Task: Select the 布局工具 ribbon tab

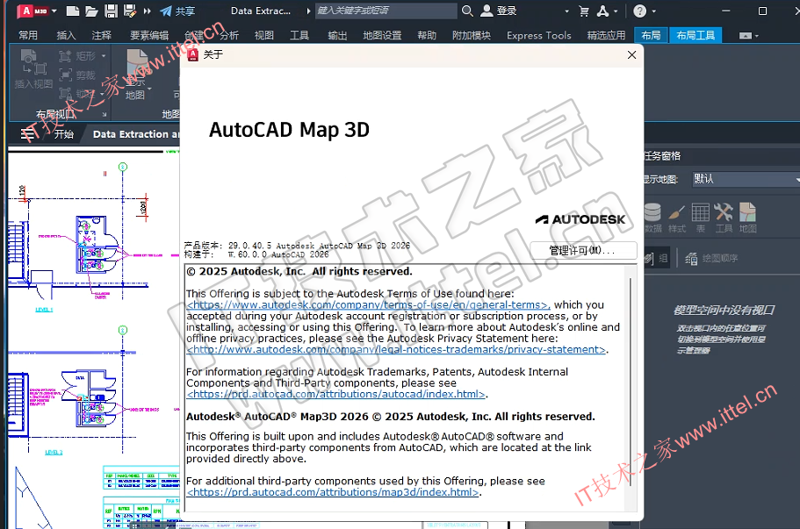Action: [695, 35]
